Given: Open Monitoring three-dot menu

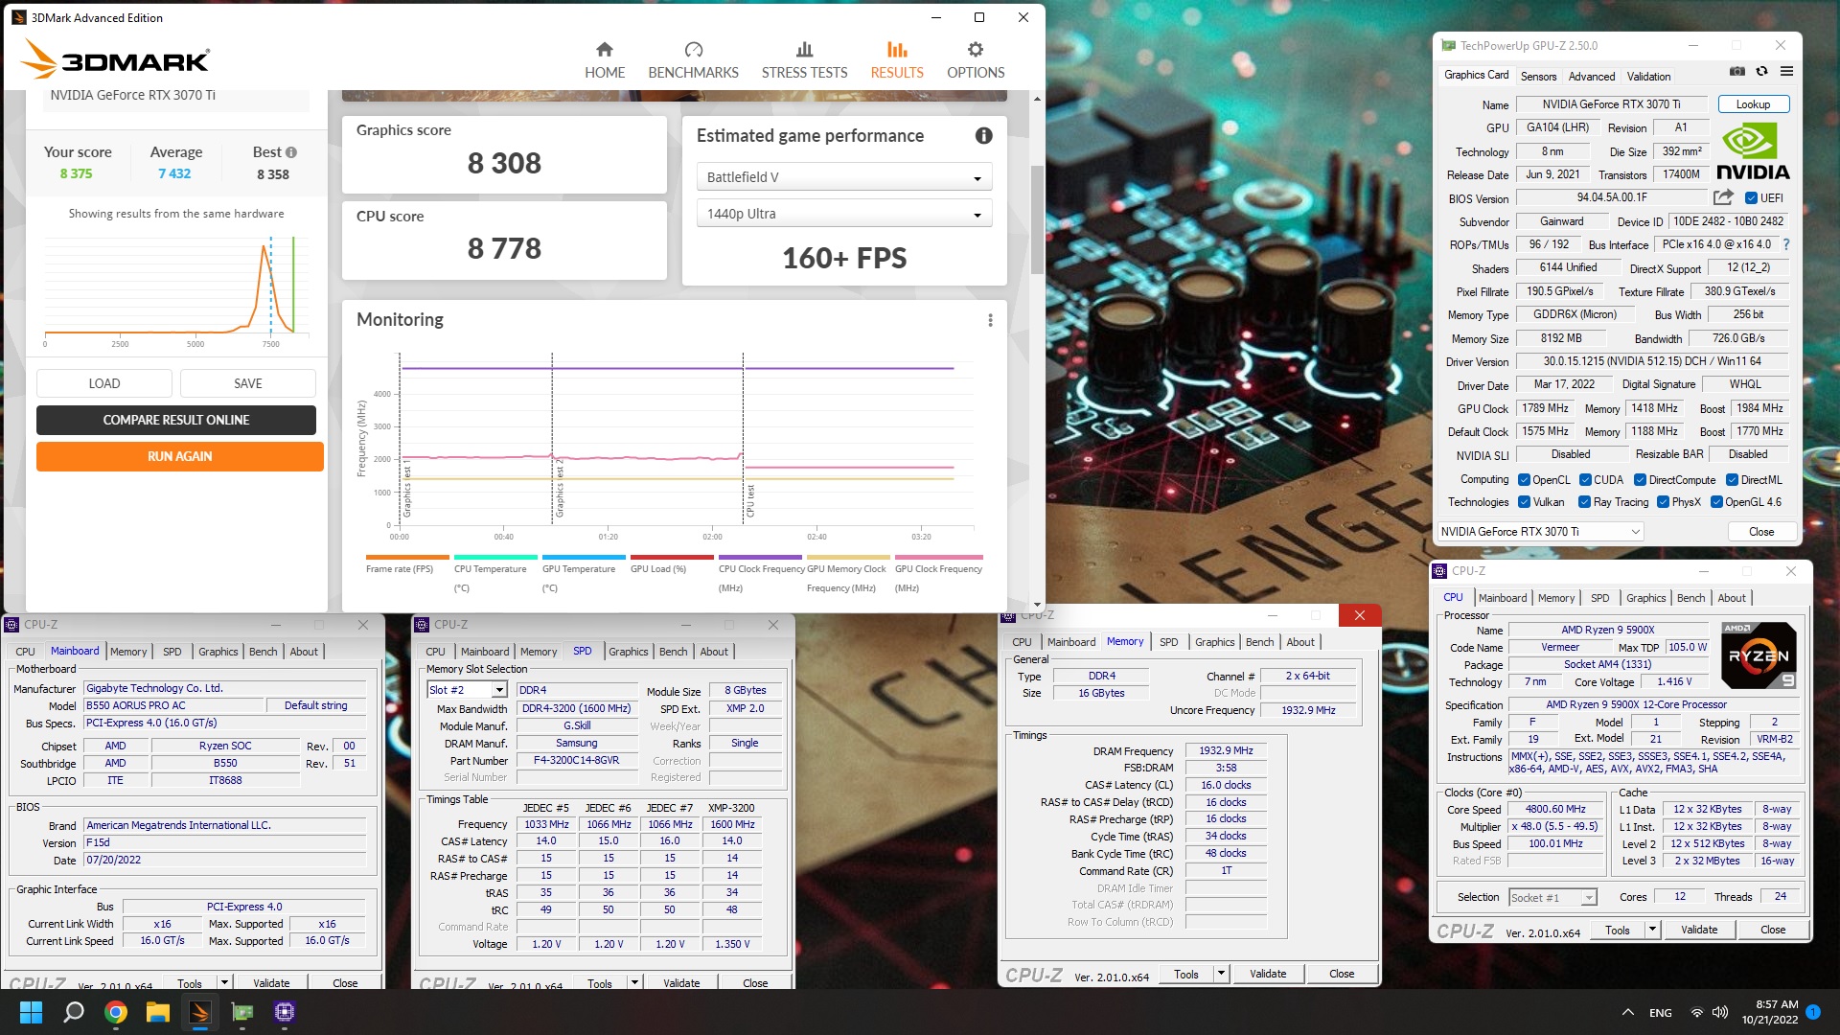Looking at the screenshot, I should click(x=990, y=320).
